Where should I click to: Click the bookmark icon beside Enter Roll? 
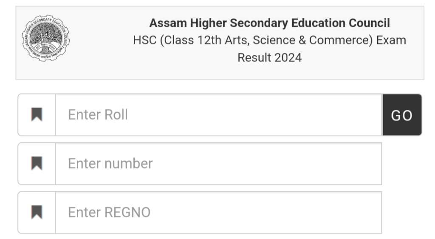37,115
